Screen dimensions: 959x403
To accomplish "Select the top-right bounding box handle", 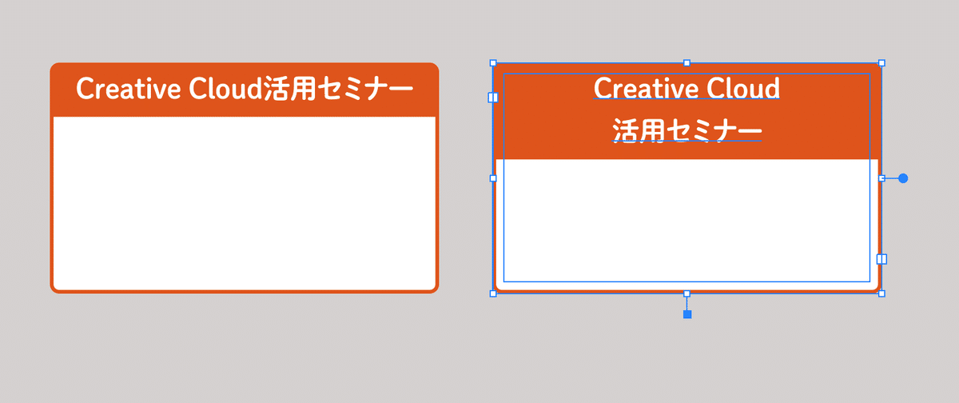I will 881,62.
